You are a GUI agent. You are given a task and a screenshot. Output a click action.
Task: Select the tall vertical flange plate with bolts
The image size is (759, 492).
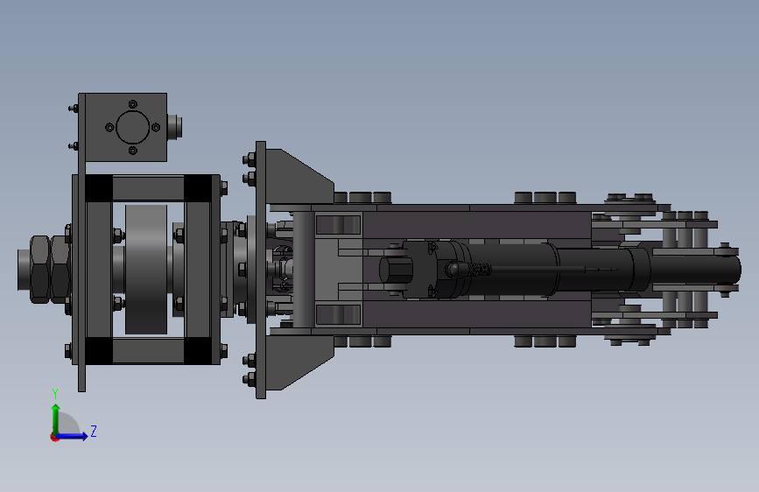click(x=260, y=270)
